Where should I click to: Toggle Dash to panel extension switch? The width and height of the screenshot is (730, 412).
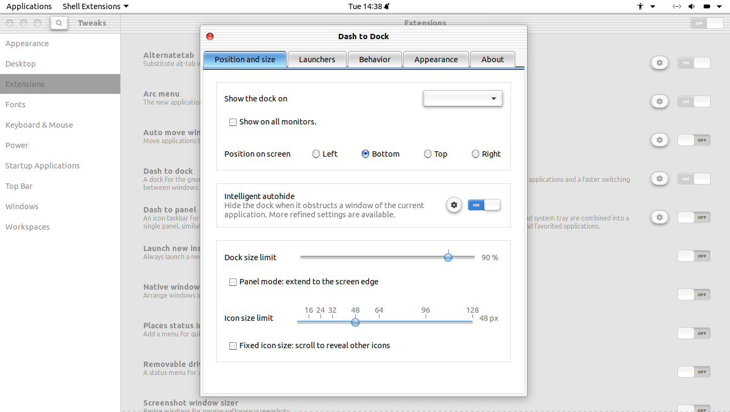pos(694,217)
